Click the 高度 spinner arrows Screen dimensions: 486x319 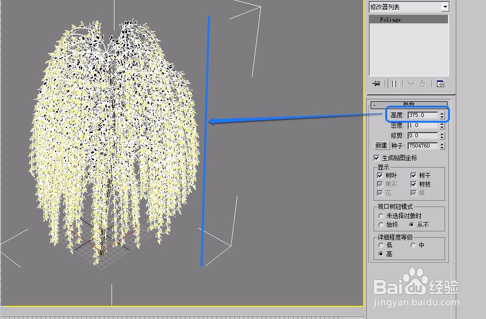(442, 115)
